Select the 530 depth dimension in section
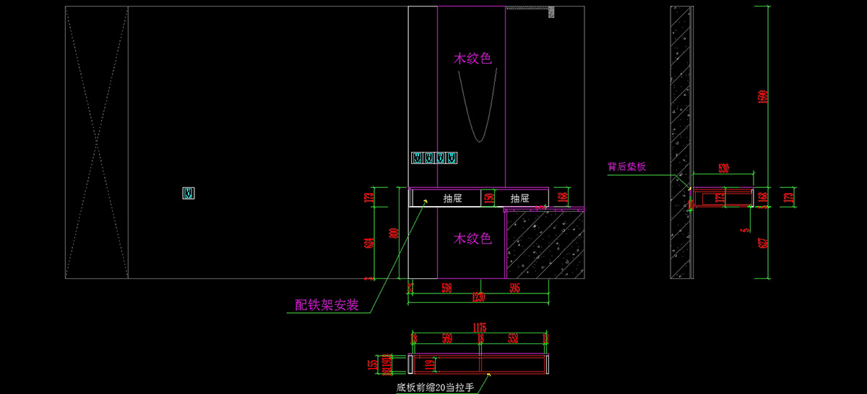Image resolution: width=867 pixels, height=394 pixels. [x=723, y=168]
